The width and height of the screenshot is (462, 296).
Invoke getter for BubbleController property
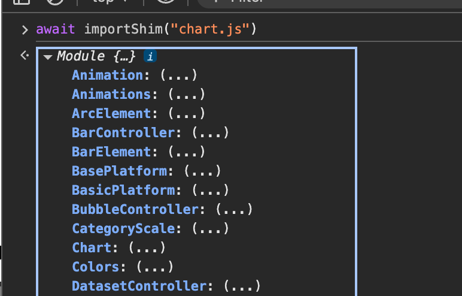coord(234,210)
